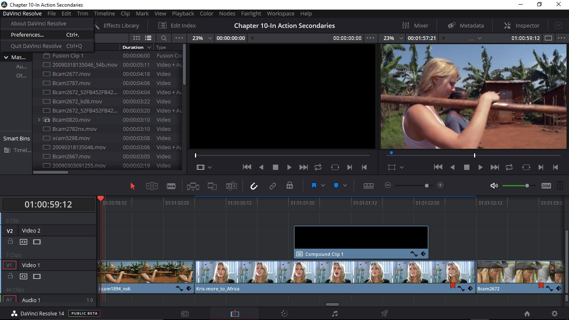Screen dimensions: 569x320
Task: Mute audio with the speaker icon
Action: [494, 185]
